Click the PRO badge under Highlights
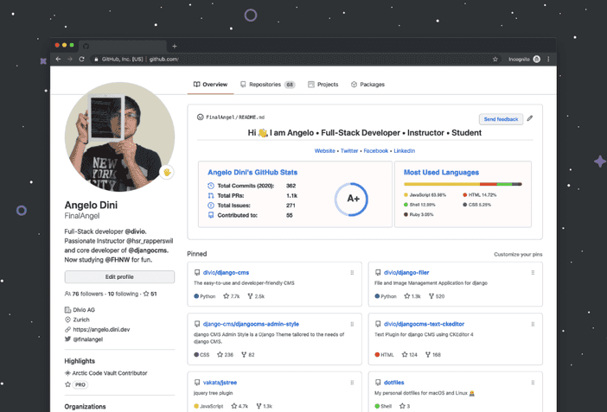This screenshot has width=607, height=412. [80, 385]
